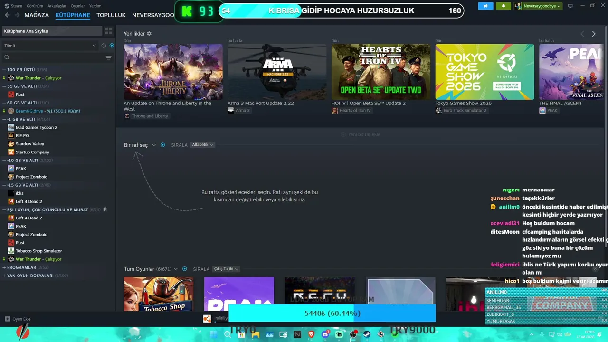608x342 pixels.
Task: Click Kütüphane Ana Sayfası button
Action: [x=52, y=31]
